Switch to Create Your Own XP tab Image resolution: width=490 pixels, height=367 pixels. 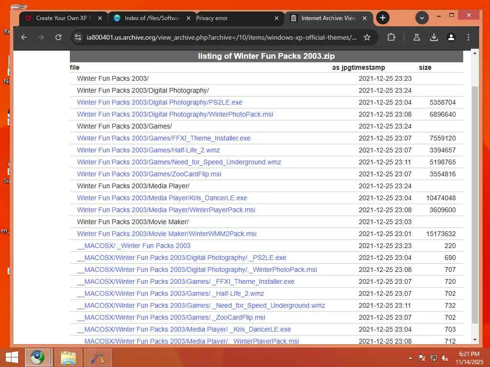(x=64, y=18)
